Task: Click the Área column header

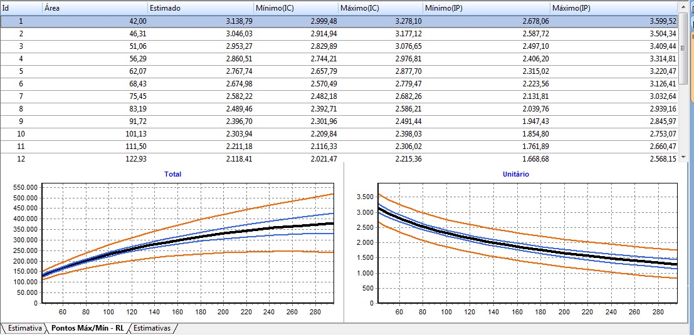Action: pyautogui.click(x=95, y=8)
